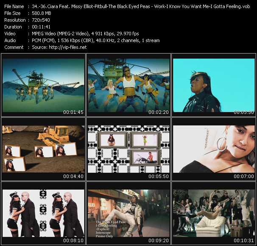Screen dimensions: 257x246
Task: Click the Comment label
Action: point(14,47)
